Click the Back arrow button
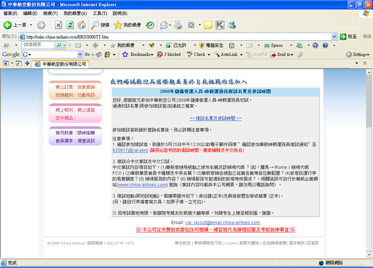 click(x=8, y=25)
